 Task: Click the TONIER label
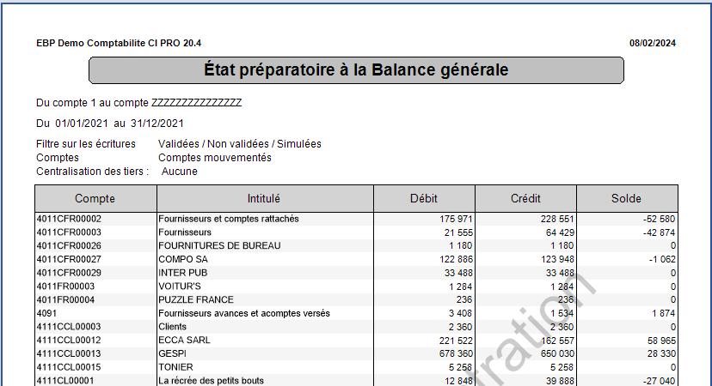175,367
